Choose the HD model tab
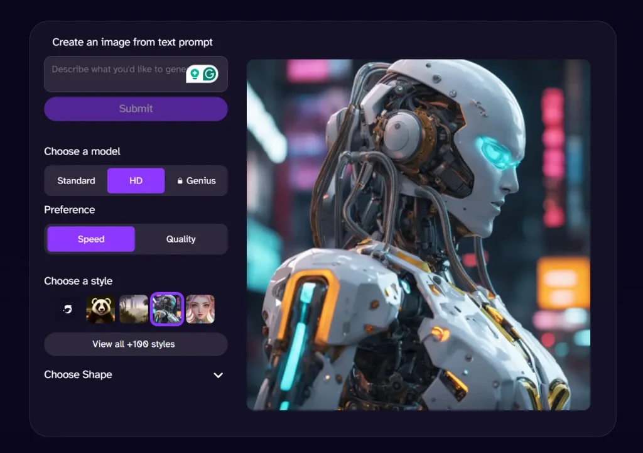 136,181
